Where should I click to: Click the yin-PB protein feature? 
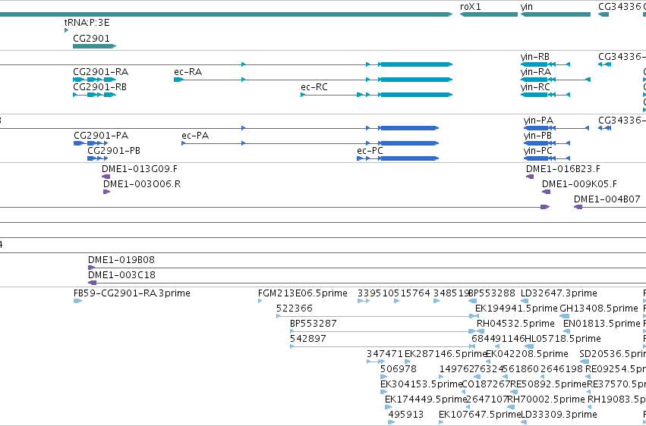coord(547,143)
